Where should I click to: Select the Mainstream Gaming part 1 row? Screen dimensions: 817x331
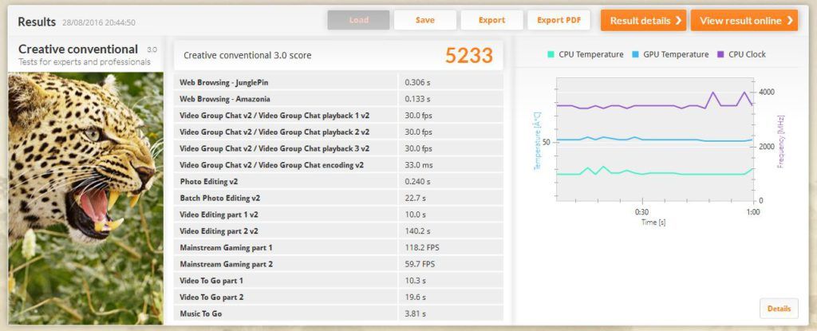pyautogui.click(x=338, y=247)
